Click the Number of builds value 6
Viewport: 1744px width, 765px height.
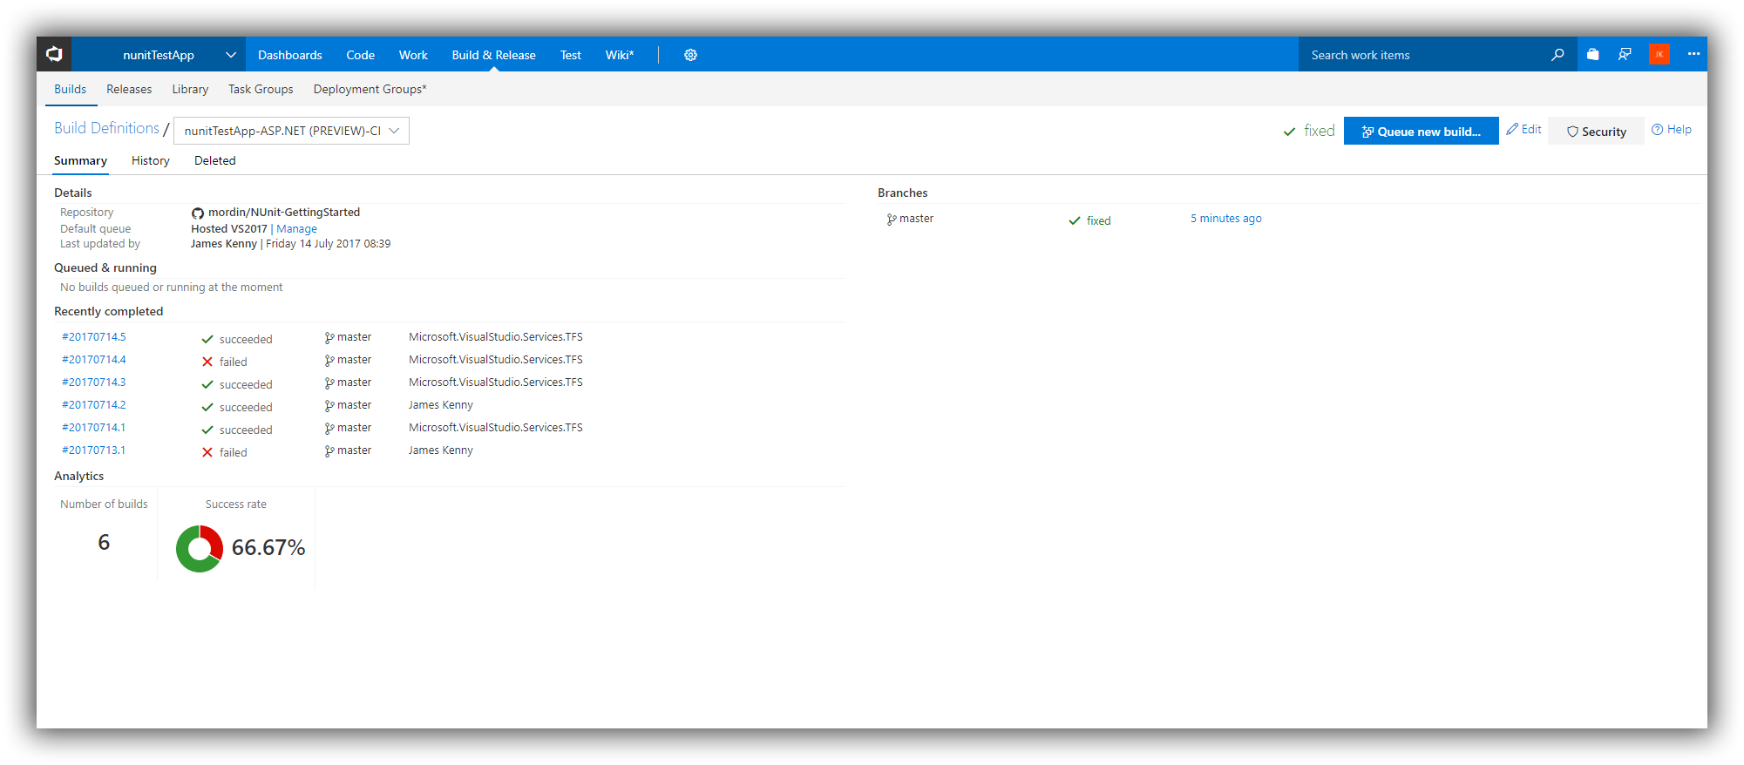(104, 542)
